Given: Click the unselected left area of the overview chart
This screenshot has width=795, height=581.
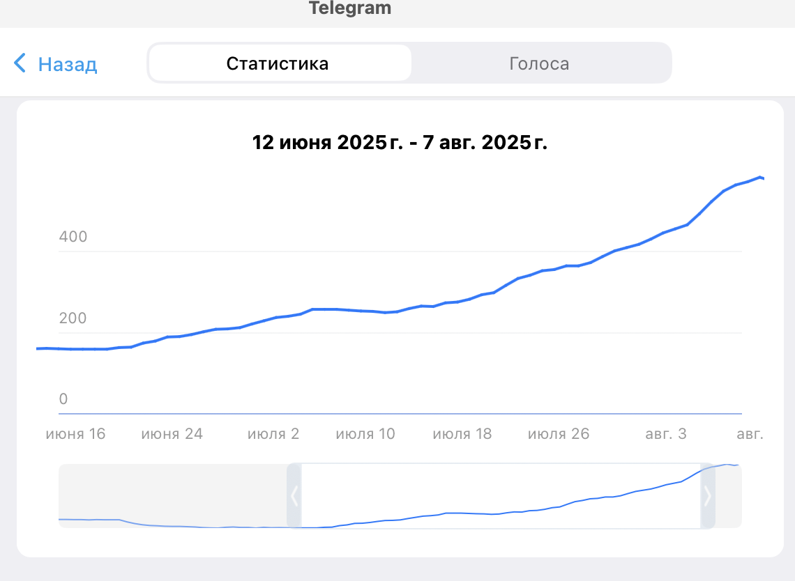Looking at the screenshot, I should pyautogui.click(x=173, y=496).
